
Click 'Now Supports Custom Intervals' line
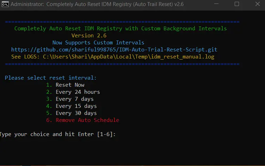click(98, 43)
